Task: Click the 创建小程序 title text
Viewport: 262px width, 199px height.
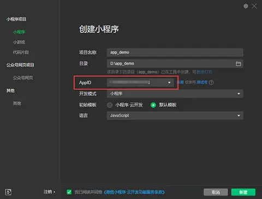Action: coord(99,29)
